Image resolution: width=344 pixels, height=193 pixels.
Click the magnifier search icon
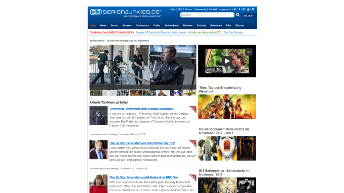tap(238, 15)
